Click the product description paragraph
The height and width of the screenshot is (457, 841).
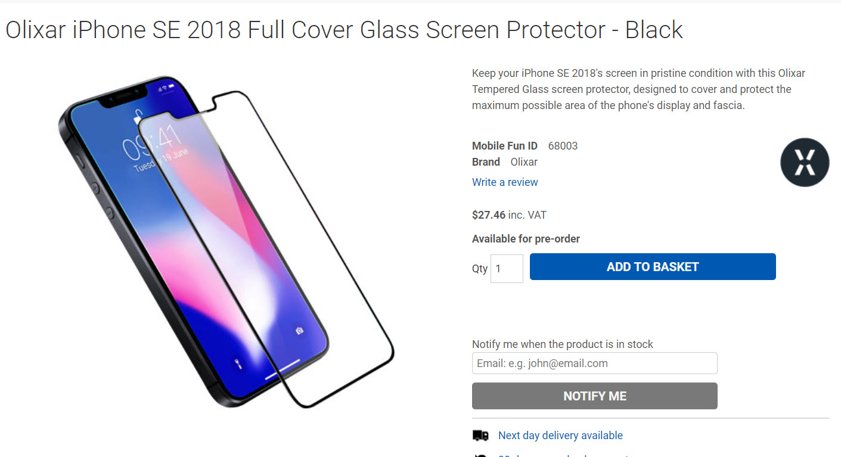(x=638, y=89)
